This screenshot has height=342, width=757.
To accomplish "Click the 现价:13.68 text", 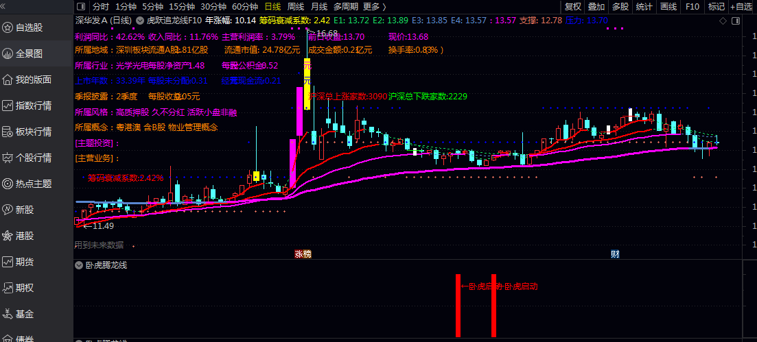I will pos(408,36).
